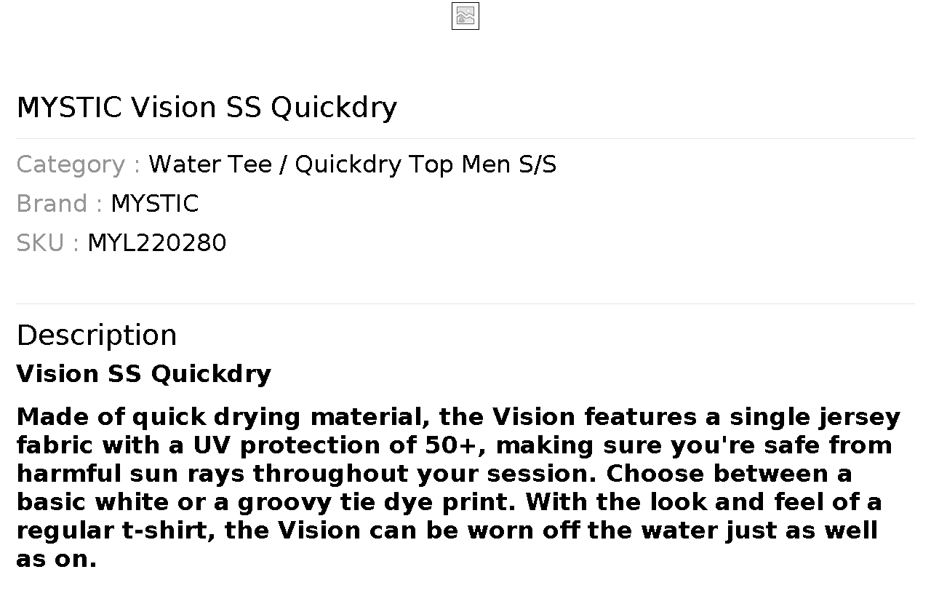Select the SKU number MYL220280
Screen dimensions: 931x596
coord(157,243)
